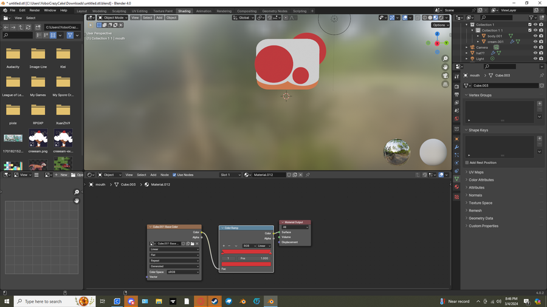Viewport: 547px width, 307px height.
Task: Open node editor Node menu
Action: [x=164, y=175]
